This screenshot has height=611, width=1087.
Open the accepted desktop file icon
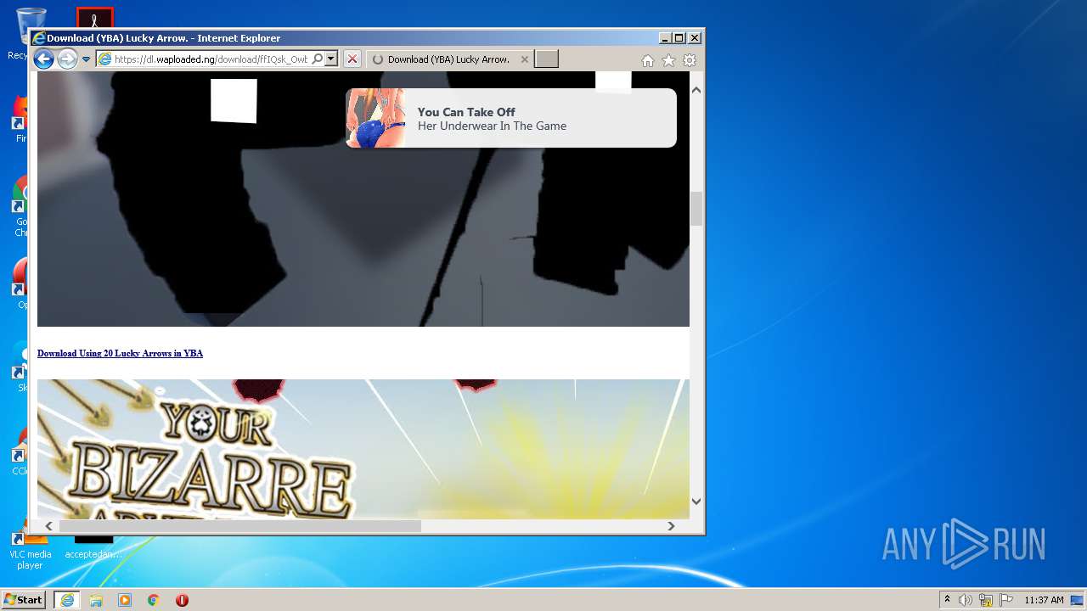[93, 543]
